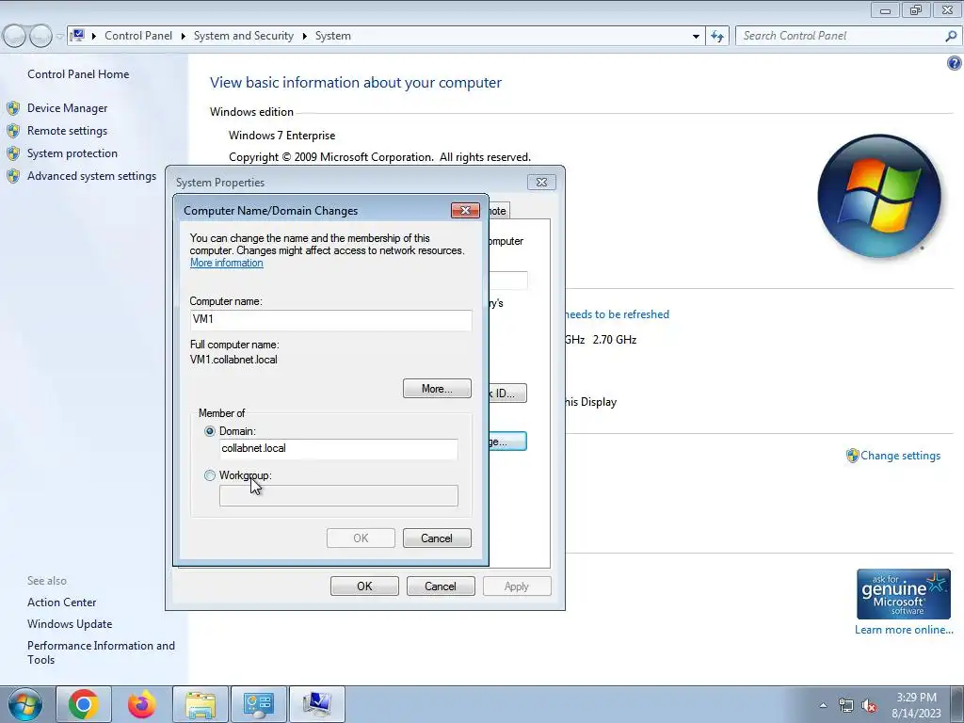Open Action Center under See also
This screenshot has height=723, width=964.
click(x=61, y=602)
